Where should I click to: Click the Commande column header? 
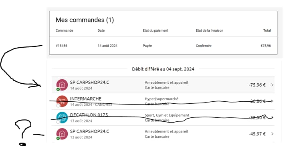(64, 30)
